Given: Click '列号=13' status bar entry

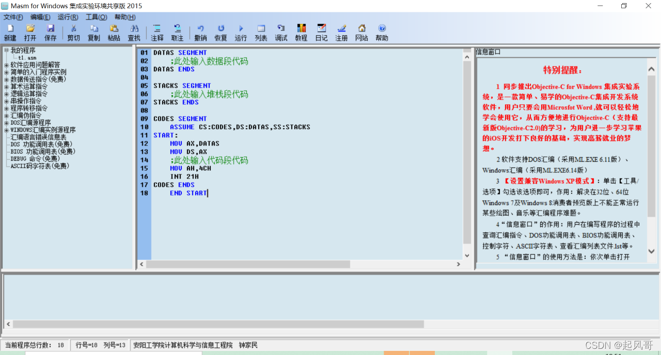Looking at the screenshot, I should pyautogui.click(x=115, y=345).
